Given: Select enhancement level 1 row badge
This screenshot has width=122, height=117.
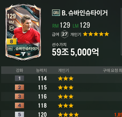Looking at the screenshot, I should [19, 78].
